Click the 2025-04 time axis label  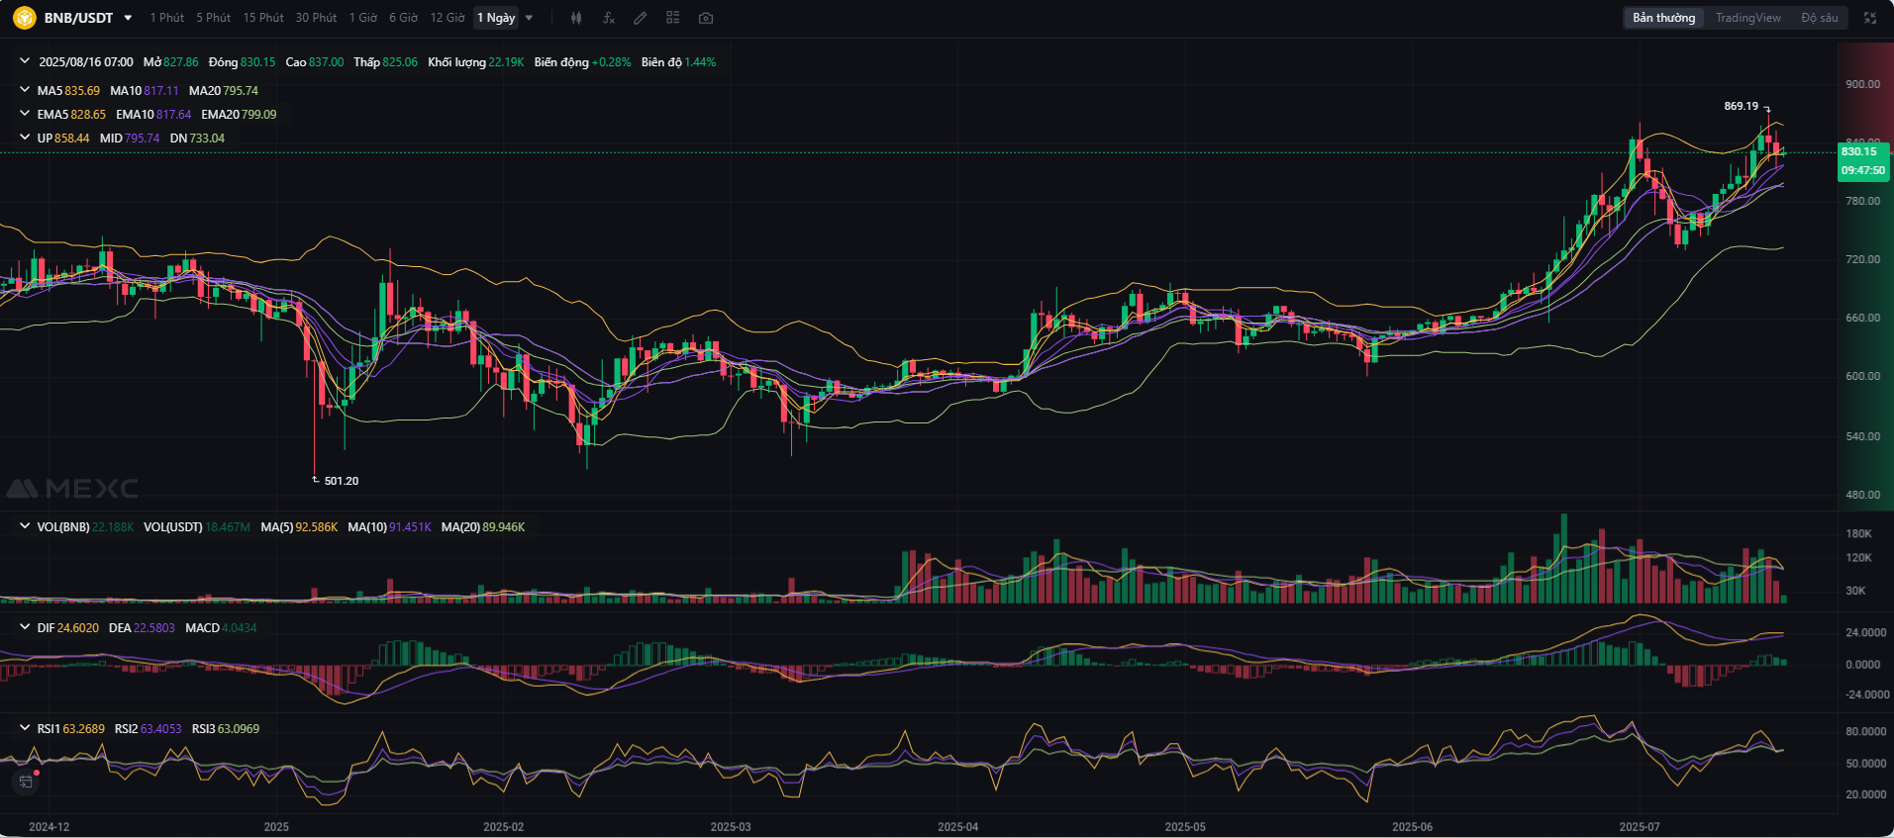tap(957, 826)
